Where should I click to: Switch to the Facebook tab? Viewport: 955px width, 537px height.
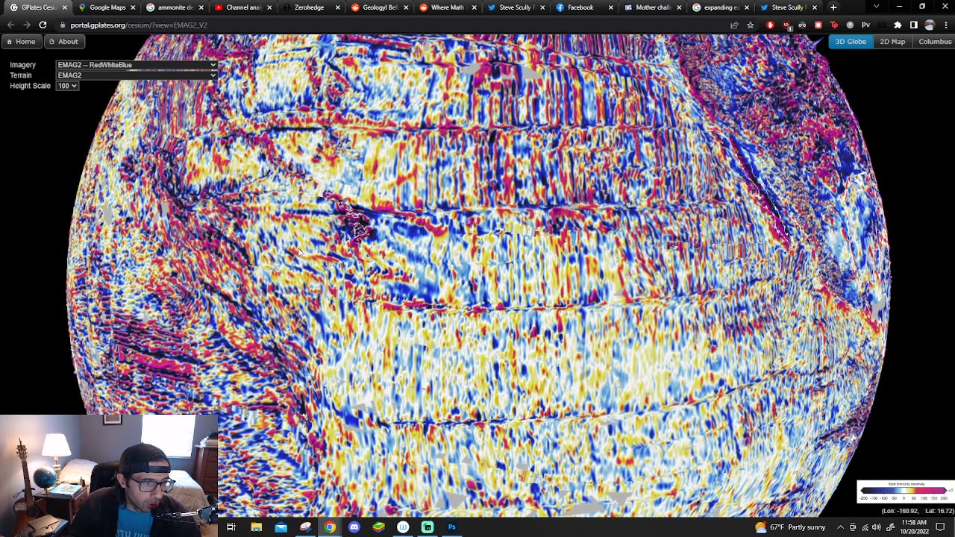(584, 7)
